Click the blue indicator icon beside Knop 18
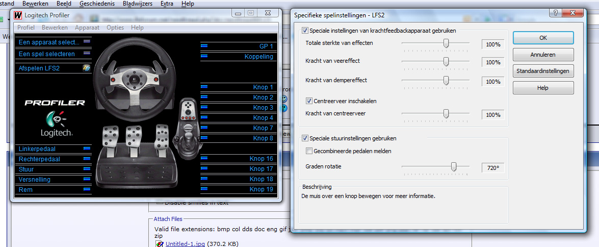 204,179
